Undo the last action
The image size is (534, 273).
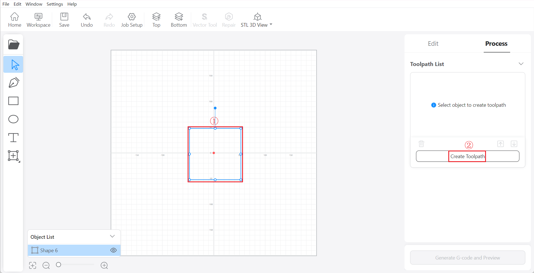pyautogui.click(x=87, y=20)
